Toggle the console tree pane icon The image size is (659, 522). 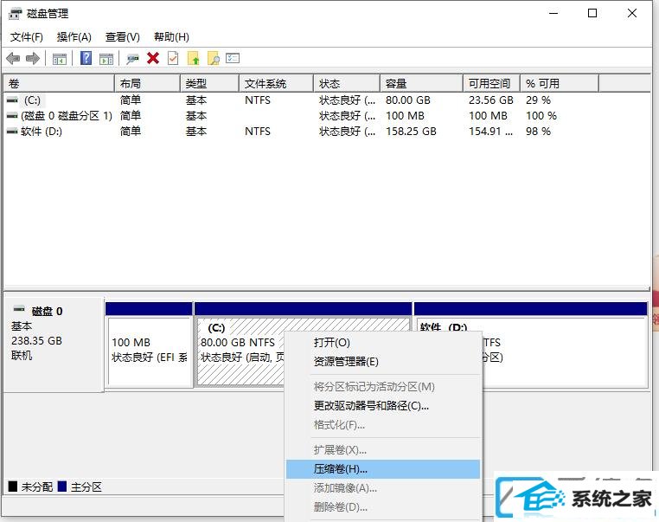coord(60,59)
